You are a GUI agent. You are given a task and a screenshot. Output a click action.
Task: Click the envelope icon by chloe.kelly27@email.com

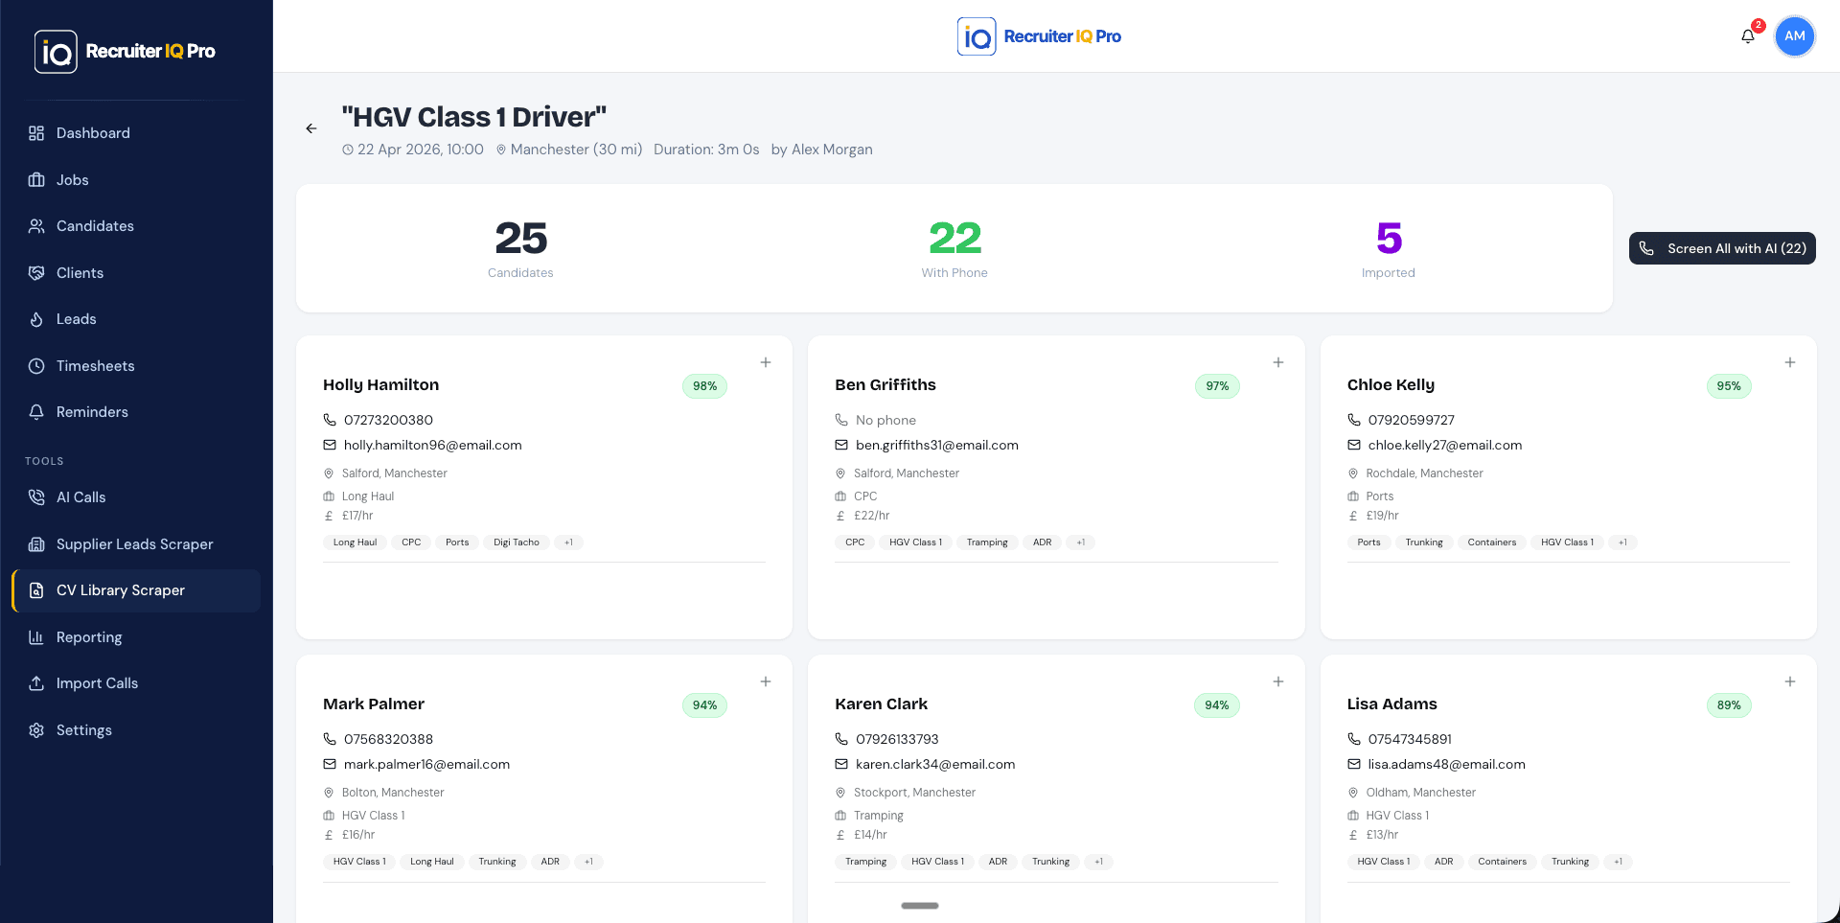click(x=1354, y=445)
